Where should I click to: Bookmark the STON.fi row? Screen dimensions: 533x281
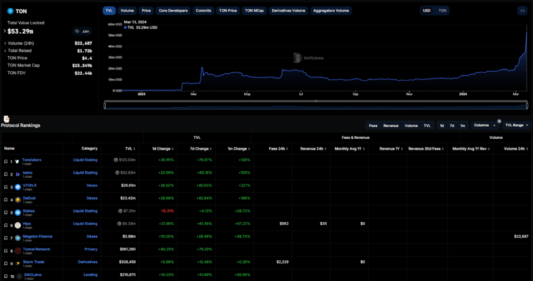click(6, 187)
